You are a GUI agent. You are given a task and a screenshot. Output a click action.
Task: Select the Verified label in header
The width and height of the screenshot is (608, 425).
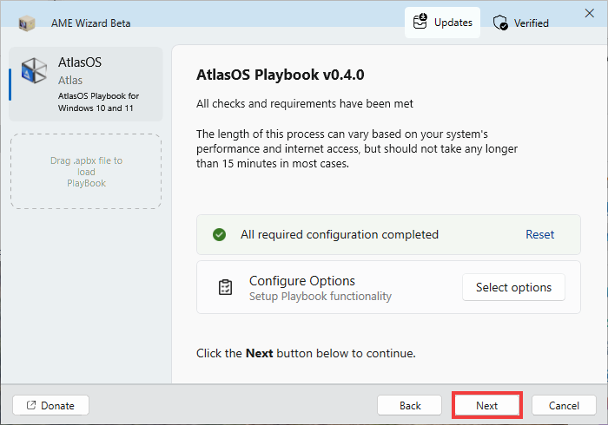click(531, 23)
